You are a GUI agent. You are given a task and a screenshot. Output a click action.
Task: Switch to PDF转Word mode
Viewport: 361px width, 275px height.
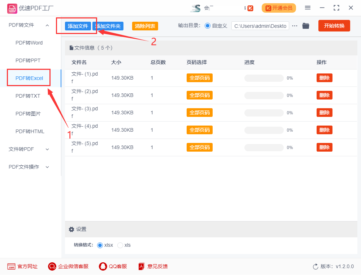(x=29, y=43)
